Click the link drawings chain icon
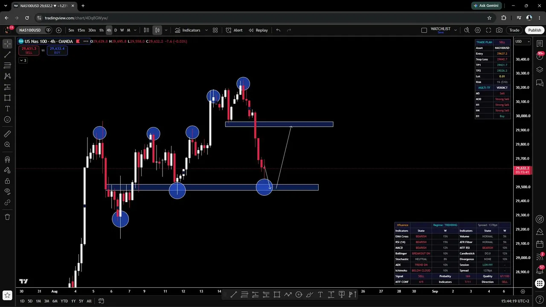Viewport: 546px width, 307px height. coord(7,203)
